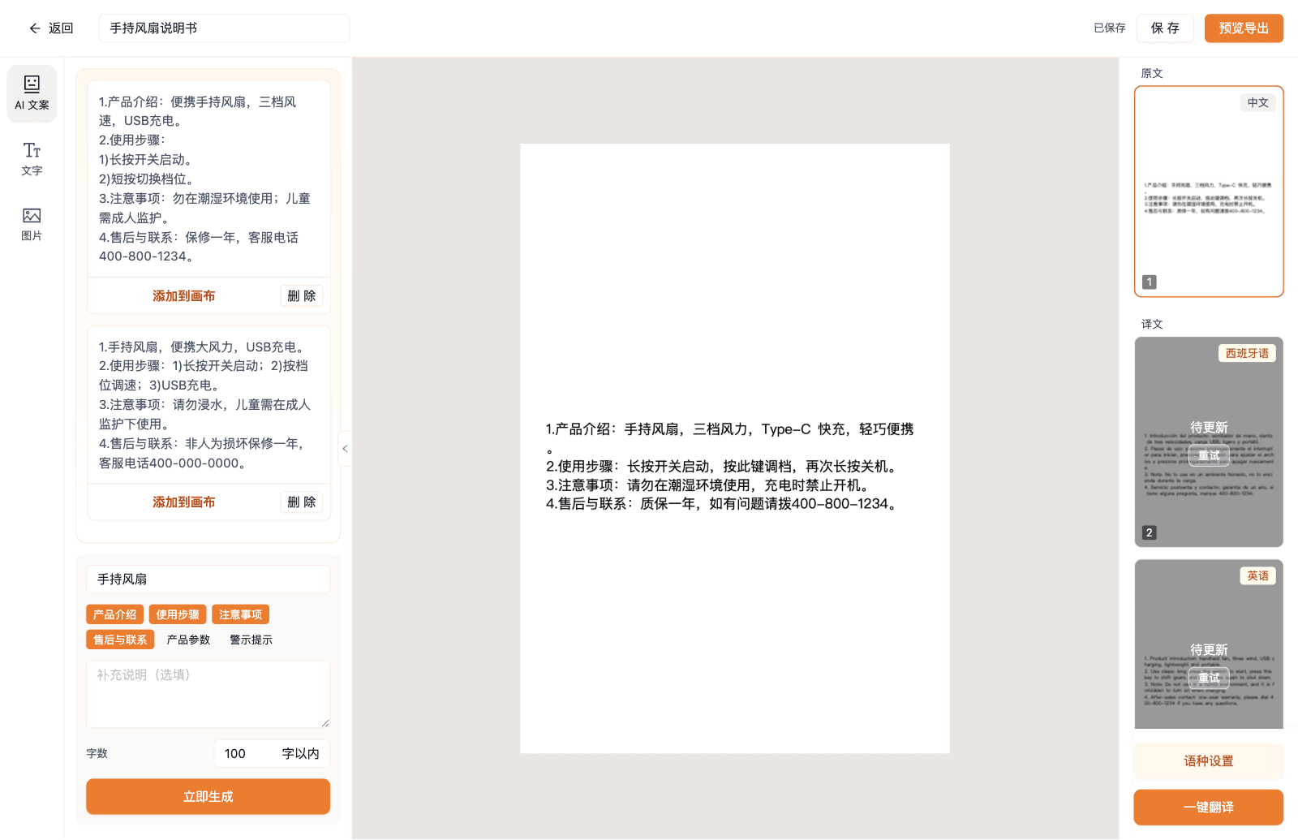Viewport: 1298px width, 840px height.
Task: Click the 保存 button
Action: (1165, 28)
